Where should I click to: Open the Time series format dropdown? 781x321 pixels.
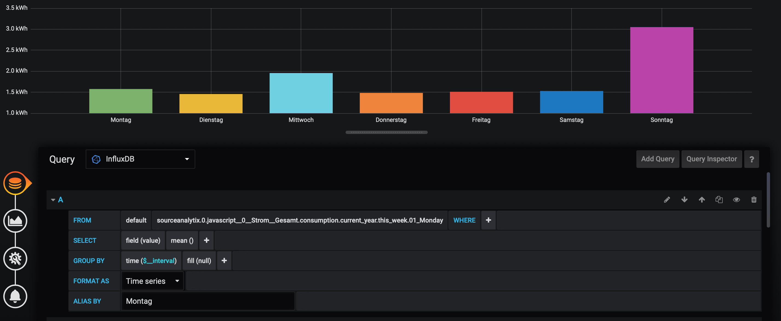[x=153, y=281]
